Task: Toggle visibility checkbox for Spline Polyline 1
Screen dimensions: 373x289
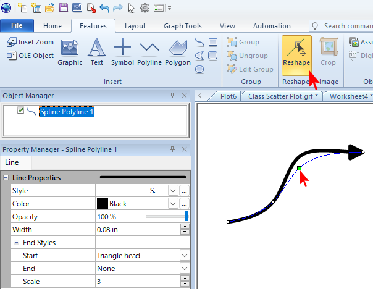Action: click(21, 111)
